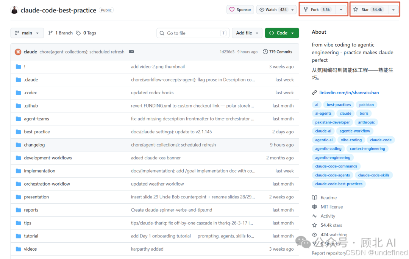This screenshot has width=409, height=259.
Task: Expand the Fork options dropdown arrow
Action: (x=341, y=9)
